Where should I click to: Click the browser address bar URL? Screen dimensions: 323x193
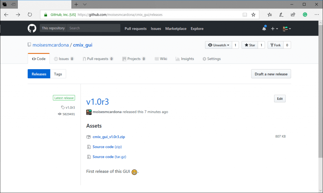tap(120, 15)
